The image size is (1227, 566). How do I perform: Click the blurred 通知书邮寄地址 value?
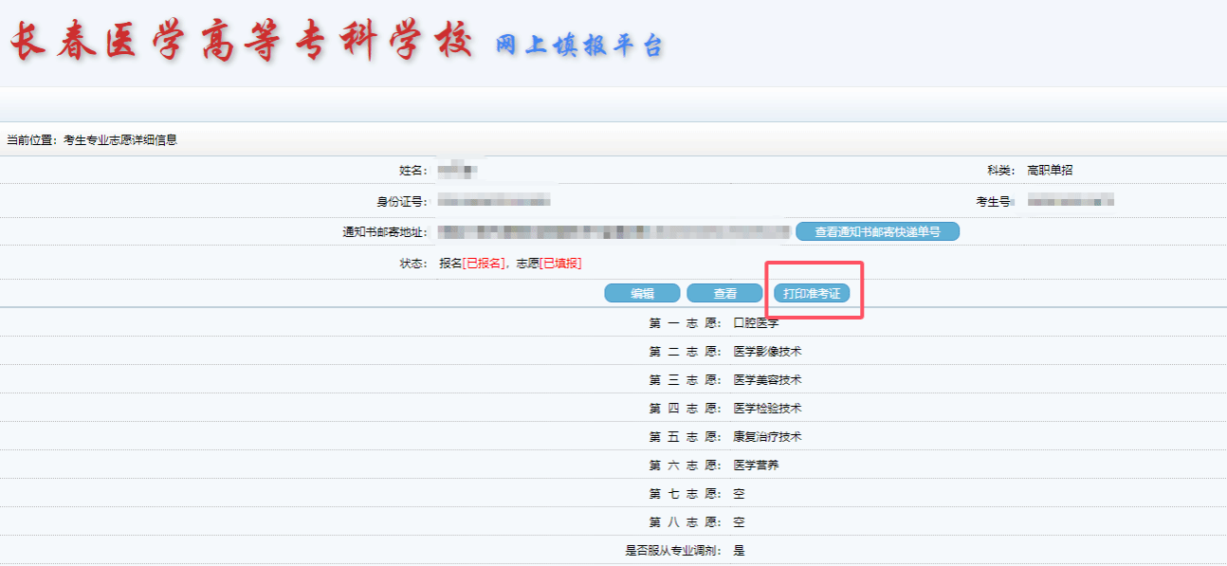[x=613, y=231]
